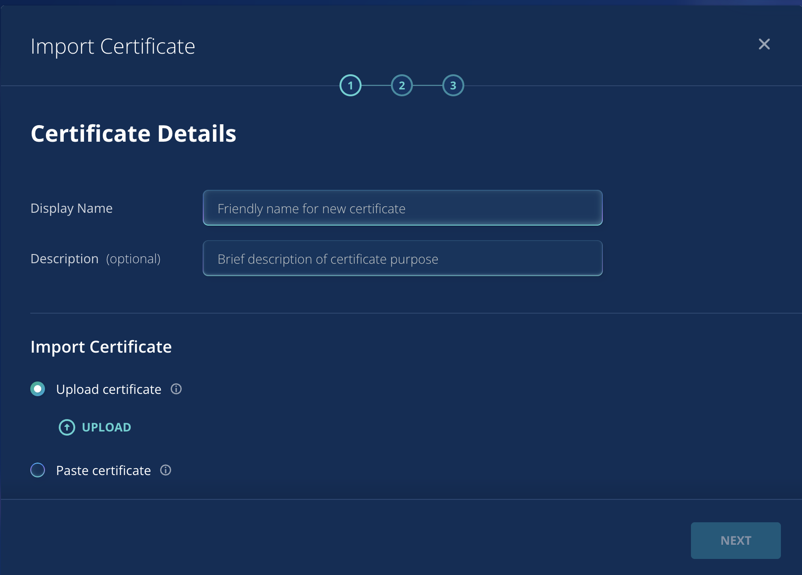Focus the Display Name input field
The height and width of the screenshot is (575, 802).
[x=402, y=208]
